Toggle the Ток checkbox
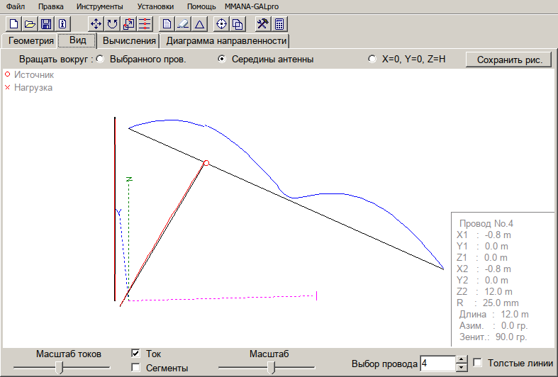558x377 pixels. [x=135, y=353]
